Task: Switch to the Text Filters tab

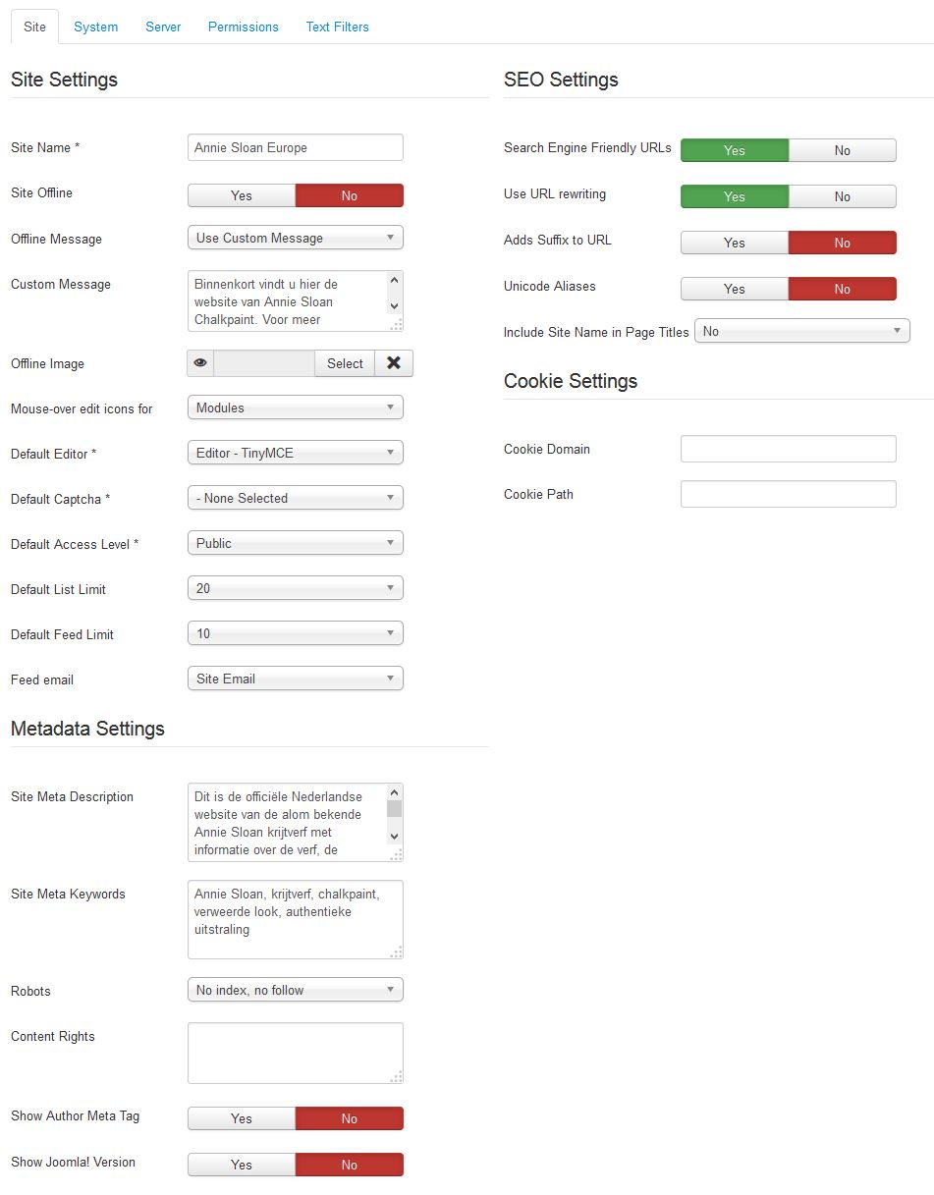Action: click(x=338, y=27)
